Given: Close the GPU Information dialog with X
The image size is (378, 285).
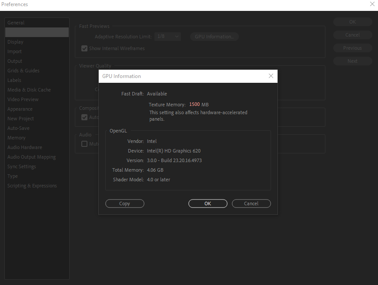Looking at the screenshot, I should click(x=271, y=76).
